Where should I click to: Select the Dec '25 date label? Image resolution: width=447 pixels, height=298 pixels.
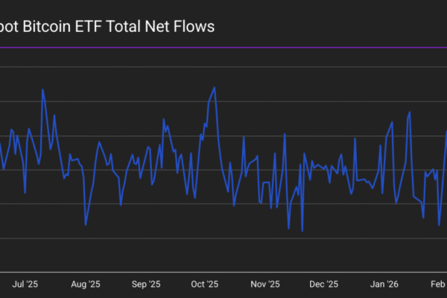(x=323, y=284)
